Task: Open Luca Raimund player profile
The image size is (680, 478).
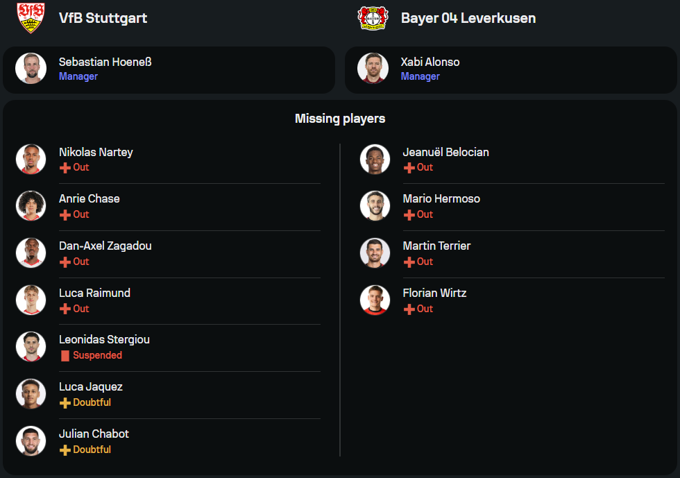Action: click(94, 293)
